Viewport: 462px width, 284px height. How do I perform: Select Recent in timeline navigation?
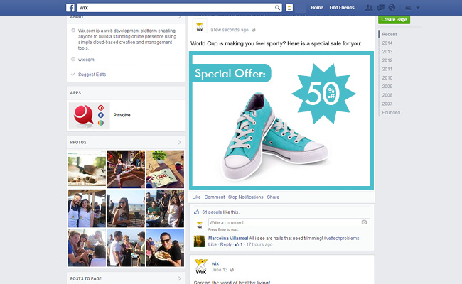(390, 34)
